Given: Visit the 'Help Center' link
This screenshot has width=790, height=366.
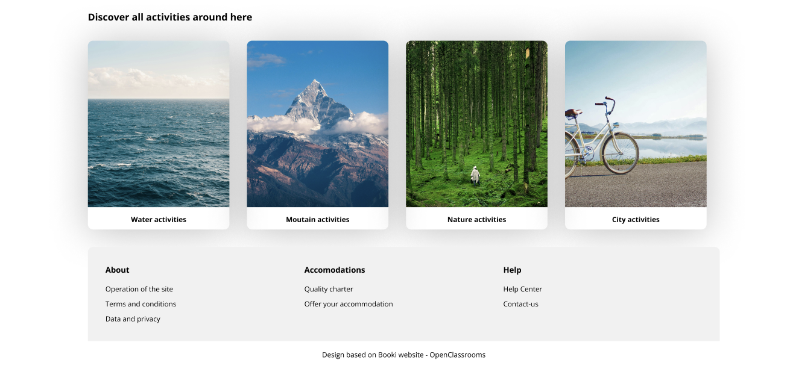Looking at the screenshot, I should click(x=523, y=290).
